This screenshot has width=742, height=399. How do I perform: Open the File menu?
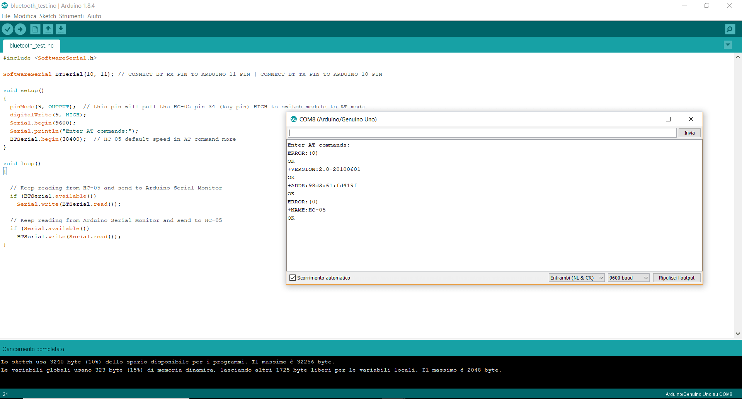6,16
